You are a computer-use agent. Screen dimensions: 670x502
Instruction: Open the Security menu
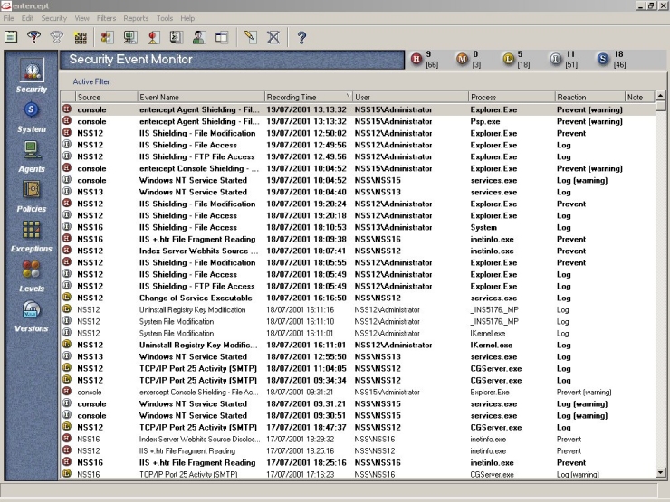click(53, 18)
